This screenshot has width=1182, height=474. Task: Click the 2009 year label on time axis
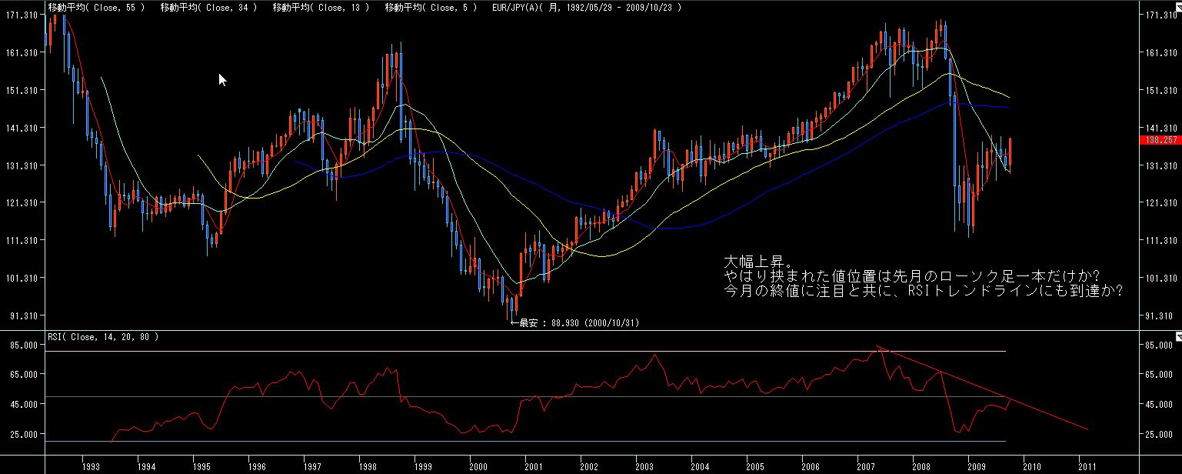(x=977, y=466)
